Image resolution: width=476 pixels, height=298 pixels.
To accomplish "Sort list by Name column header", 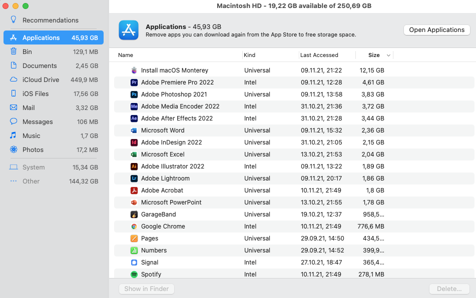I will tap(126, 55).
